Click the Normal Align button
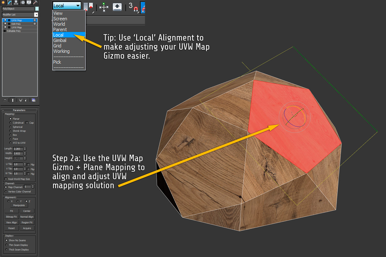The image size is (386, 257). pyautogui.click(x=27, y=217)
